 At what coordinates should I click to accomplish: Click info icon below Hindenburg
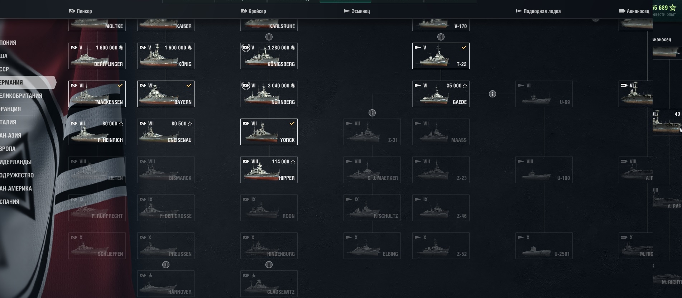pos(269,265)
